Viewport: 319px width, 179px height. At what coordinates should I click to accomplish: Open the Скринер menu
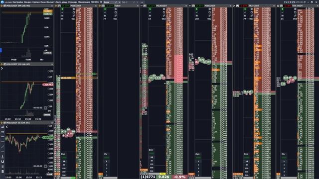point(72,2)
